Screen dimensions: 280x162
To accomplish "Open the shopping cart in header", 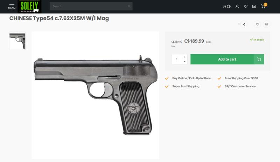I will click(x=263, y=6).
